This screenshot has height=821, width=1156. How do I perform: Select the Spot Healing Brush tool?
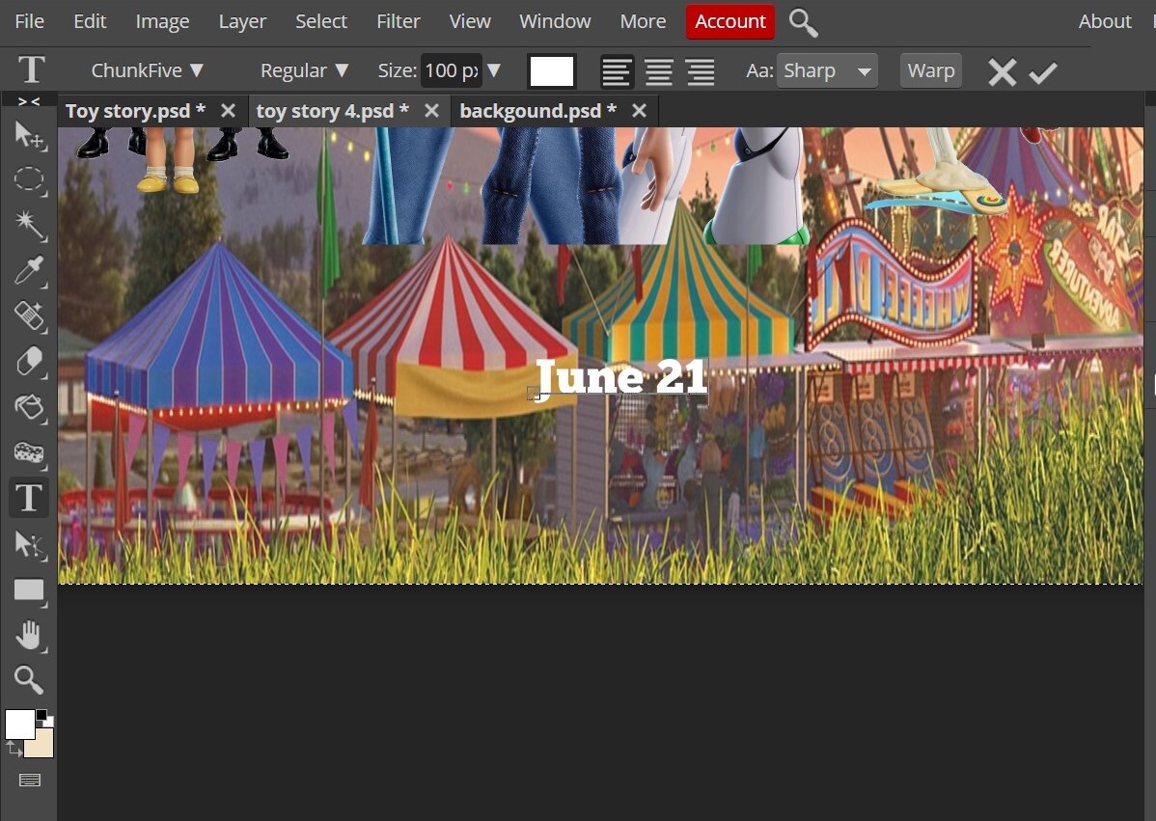[x=29, y=315]
